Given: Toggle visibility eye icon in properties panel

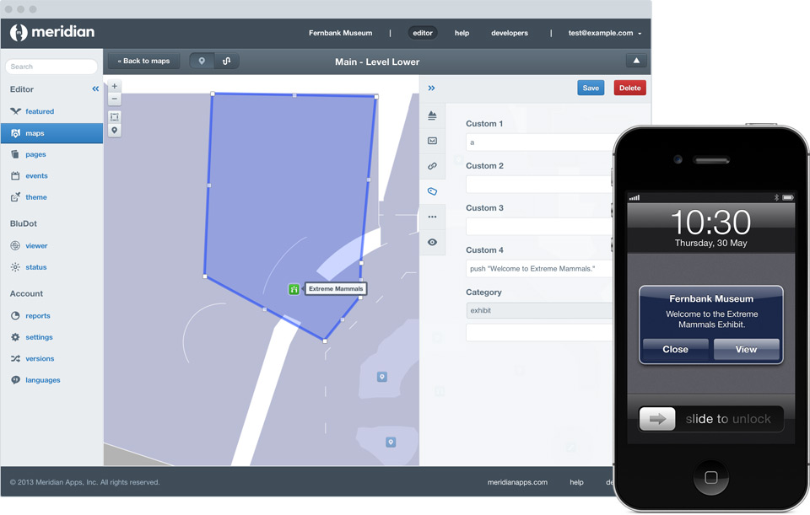Looking at the screenshot, I should [x=432, y=242].
